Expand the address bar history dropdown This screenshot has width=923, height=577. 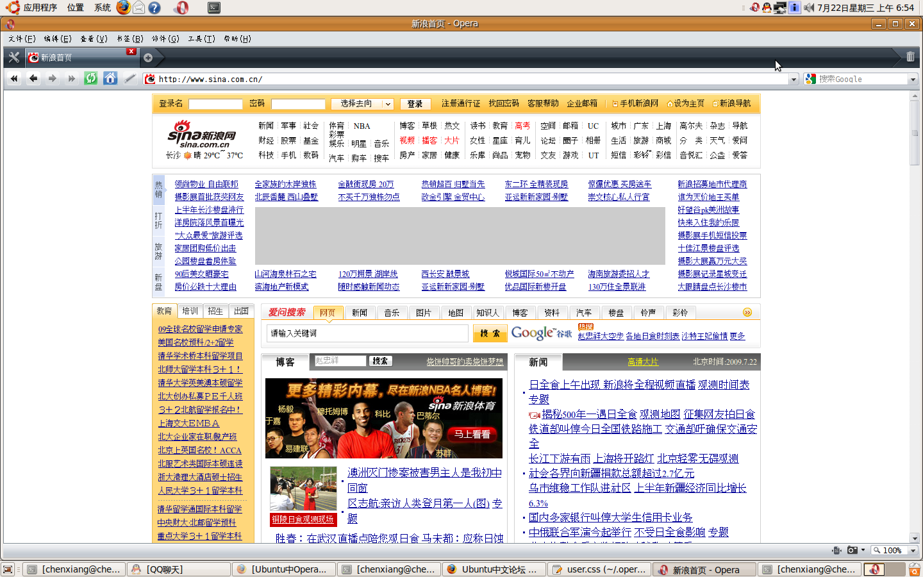coord(794,79)
